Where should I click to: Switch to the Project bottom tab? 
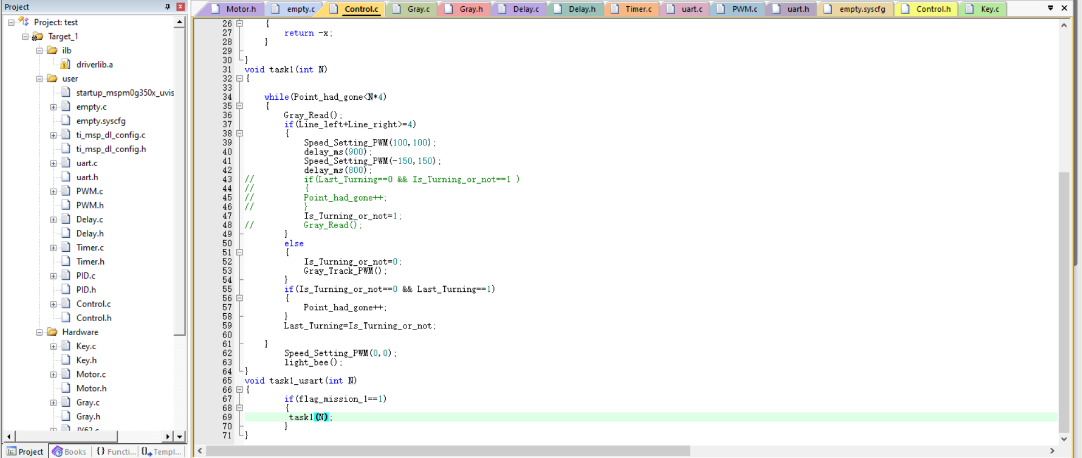click(25, 452)
